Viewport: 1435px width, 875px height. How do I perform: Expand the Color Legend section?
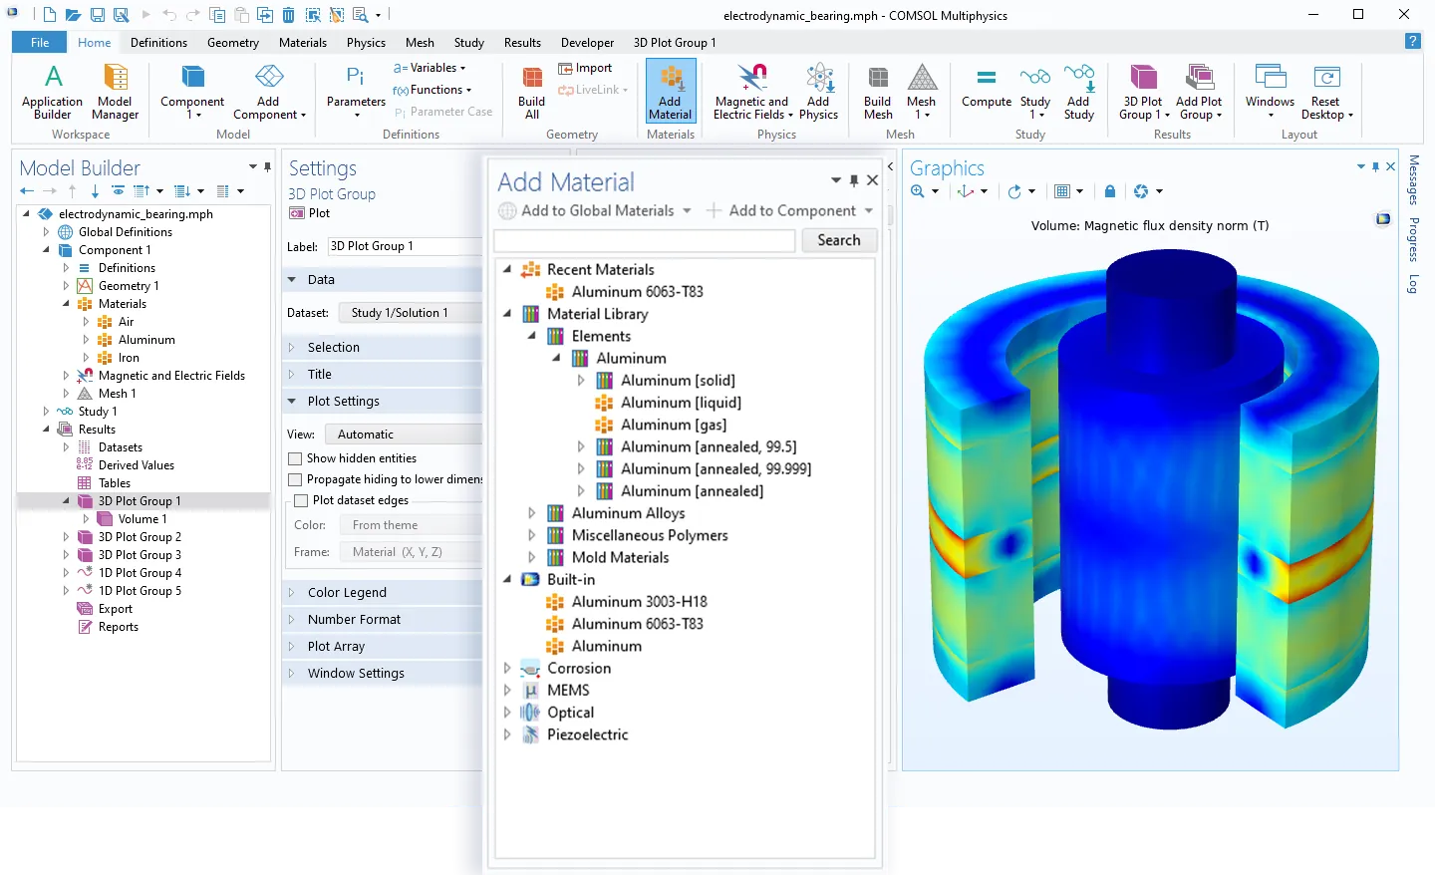pos(347,592)
